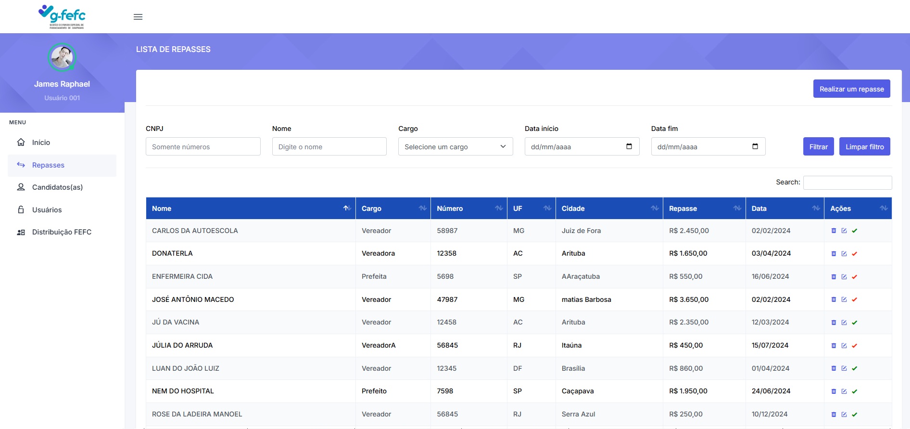
Task: Toggle red check status for JÚLIA DO ARRUDA
Action: pos(855,346)
